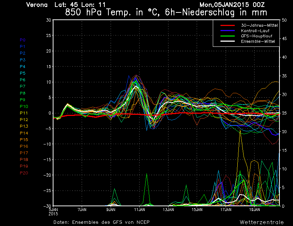The image size is (293, 226).
Task: Pick the "P6" ensemble member label
Action: pyautogui.click(x=23, y=80)
